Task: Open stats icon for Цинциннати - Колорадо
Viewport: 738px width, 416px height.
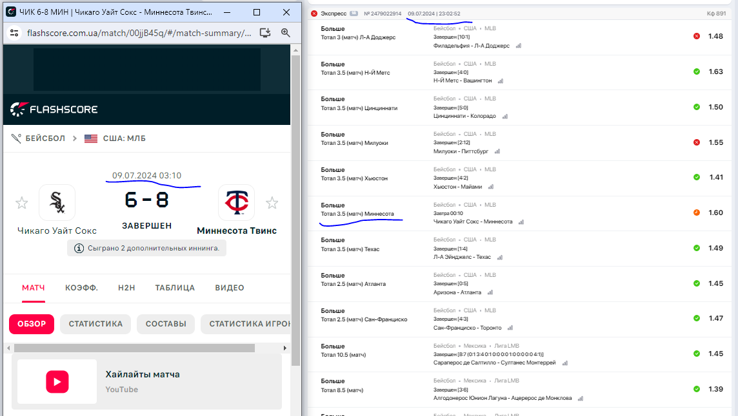Action: [505, 116]
